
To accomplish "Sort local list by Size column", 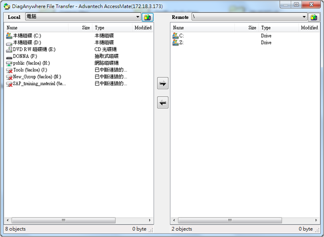I will click(x=80, y=28).
